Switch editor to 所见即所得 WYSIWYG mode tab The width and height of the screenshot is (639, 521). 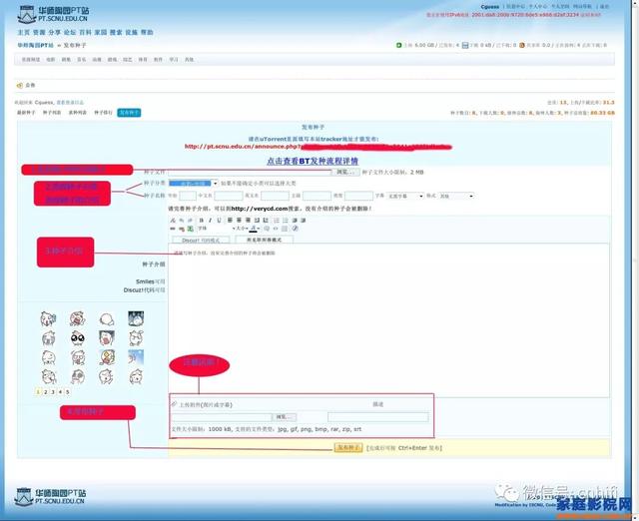pos(264,240)
